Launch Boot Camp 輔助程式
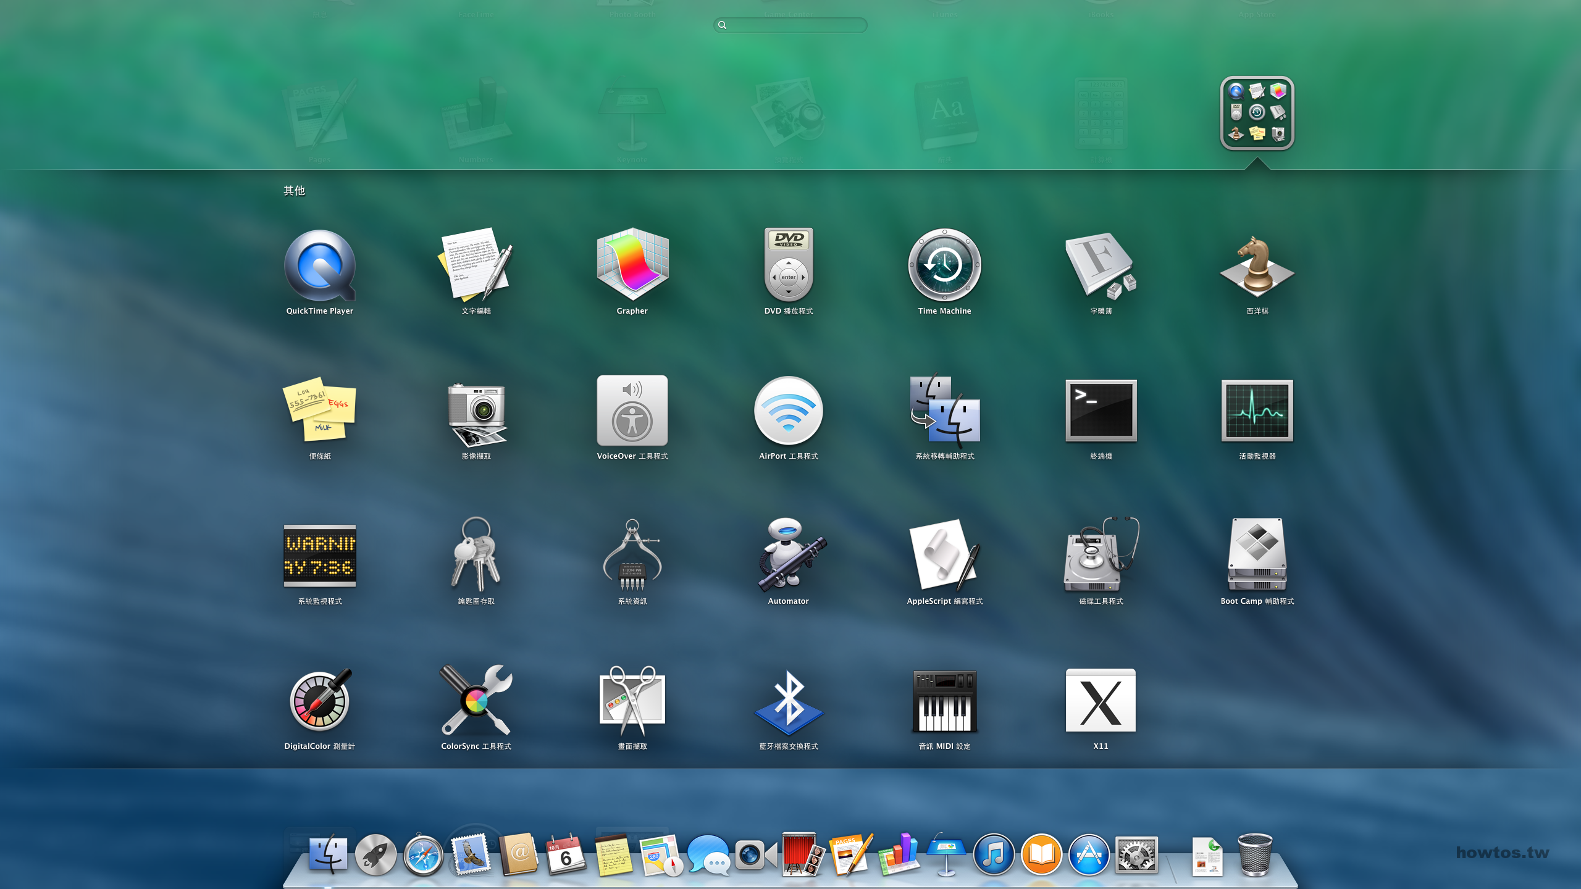 1257,554
